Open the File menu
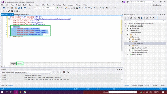The image size is (167, 94). pos(2,5)
